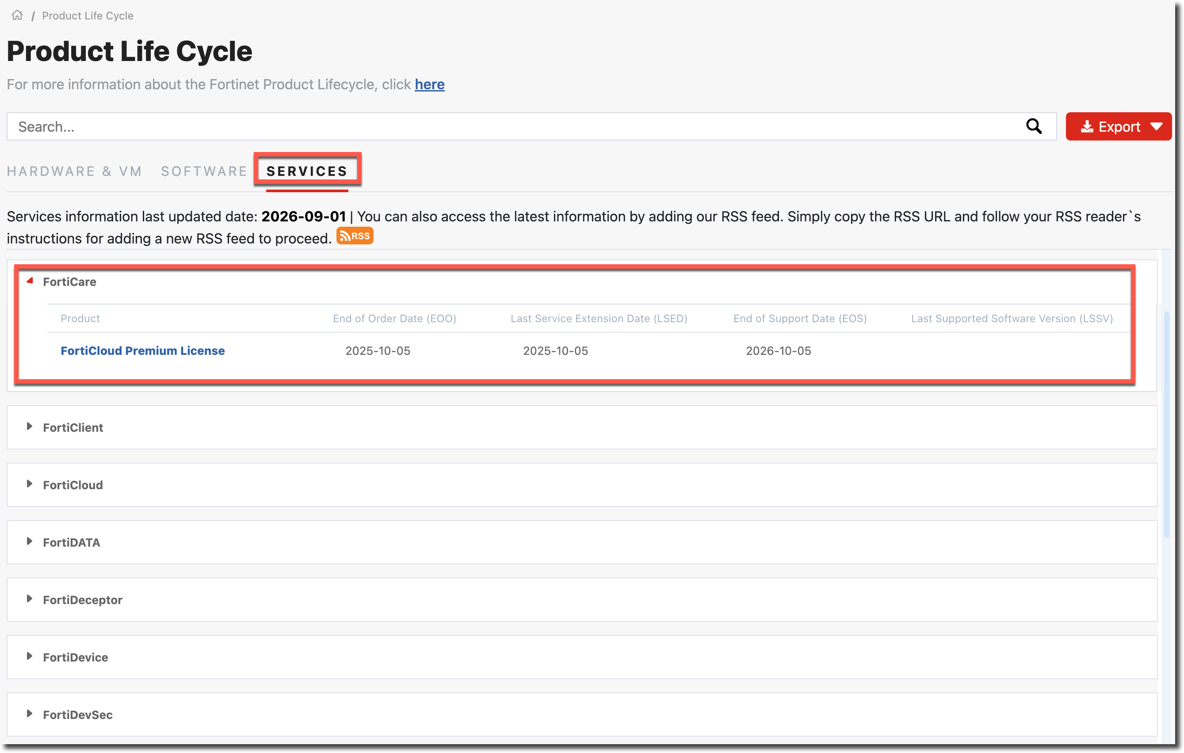Click the home breadcrumb icon
1184x753 pixels.
click(x=17, y=15)
